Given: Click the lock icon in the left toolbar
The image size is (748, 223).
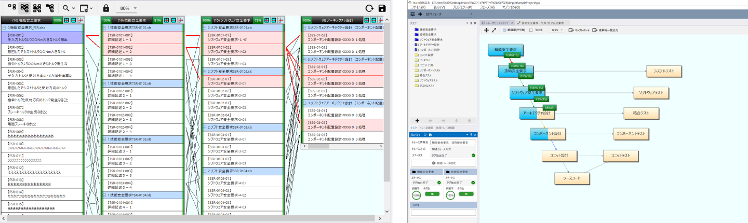Looking at the screenshot, I should tap(106, 8).
